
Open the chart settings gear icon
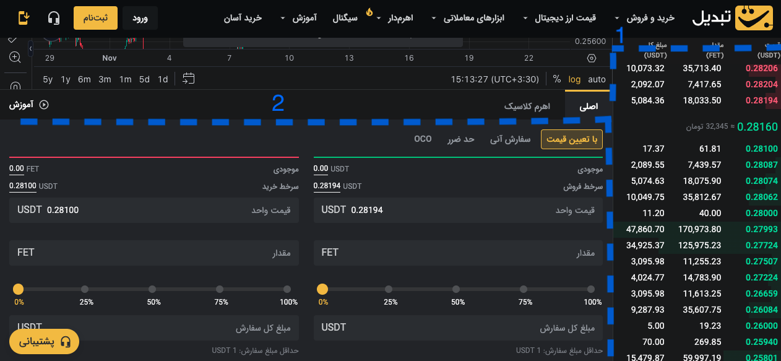coord(591,58)
